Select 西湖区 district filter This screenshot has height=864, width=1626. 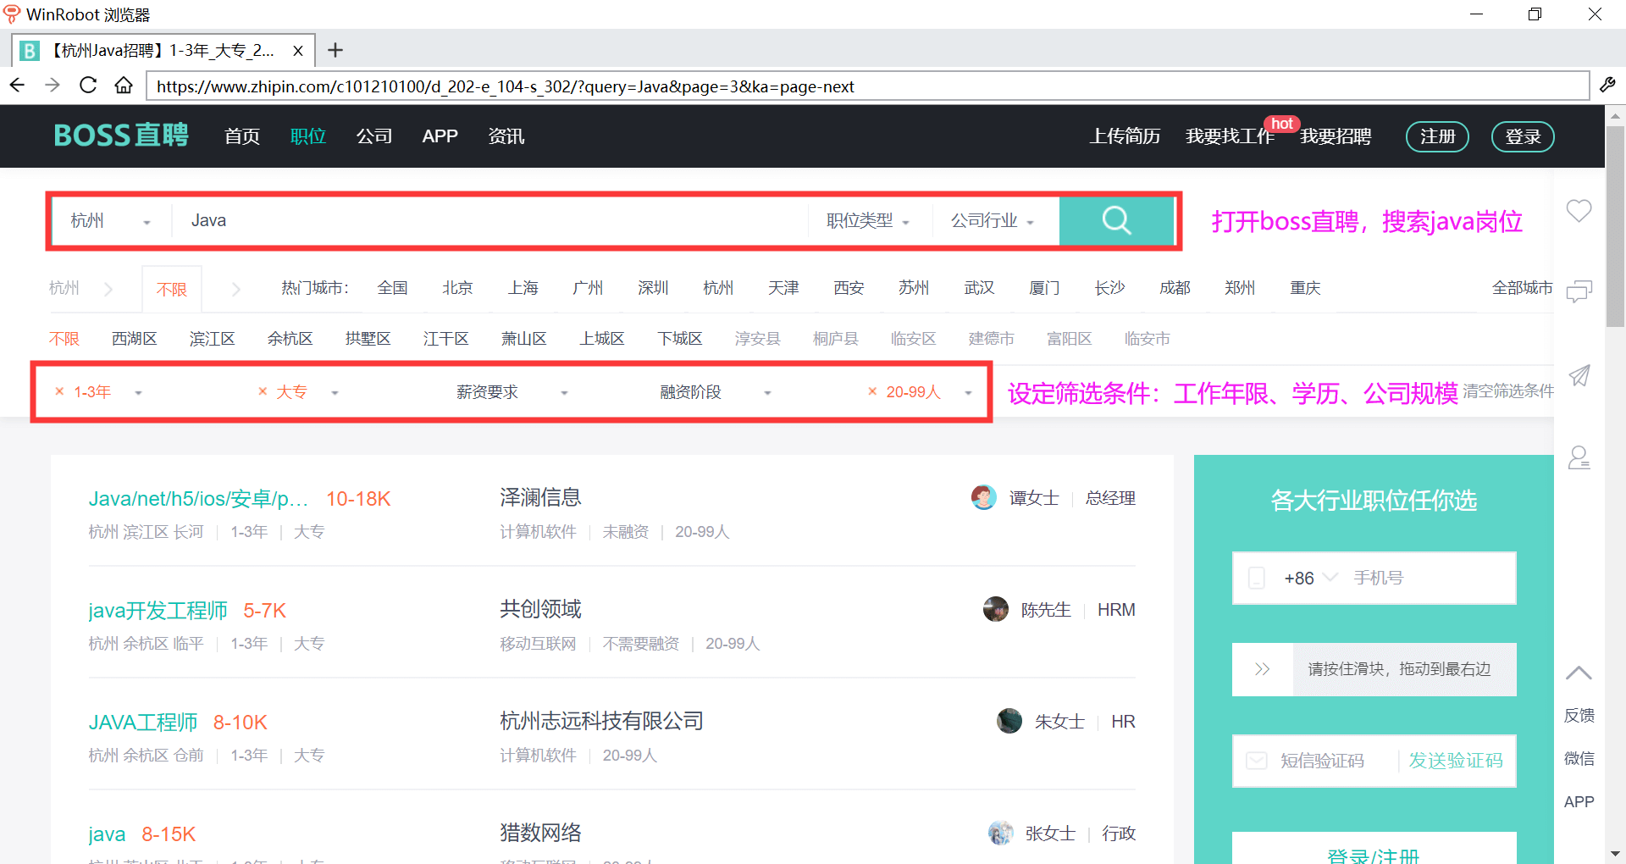click(135, 339)
